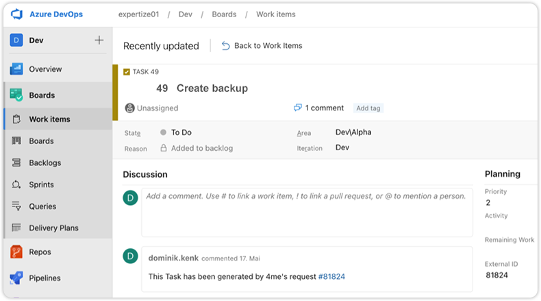Click the work item ID 49
Screen dimensions: 541x301
click(162, 88)
